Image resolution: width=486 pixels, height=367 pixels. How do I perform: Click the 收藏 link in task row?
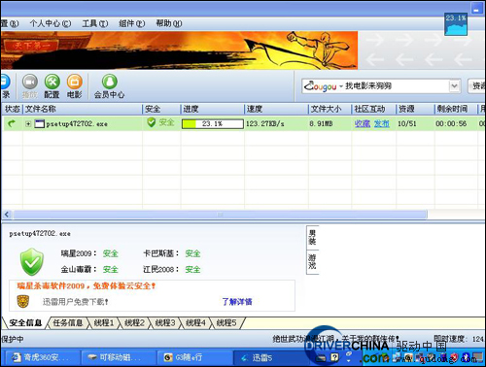[363, 123]
